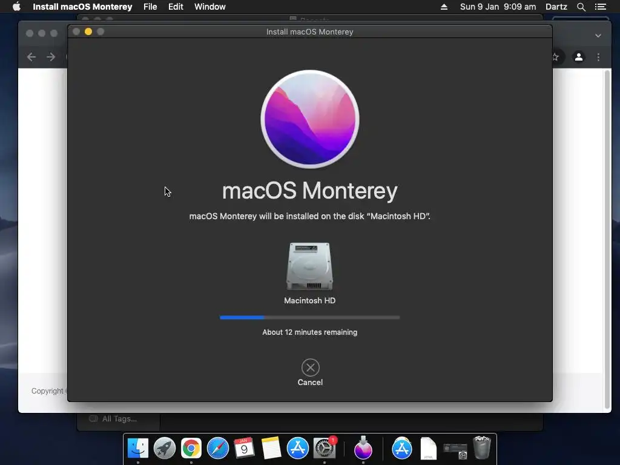This screenshot has width=620, height=465.
Task: Click the macOS Monterey installer Dock icon
Action: tap(363, 448)
